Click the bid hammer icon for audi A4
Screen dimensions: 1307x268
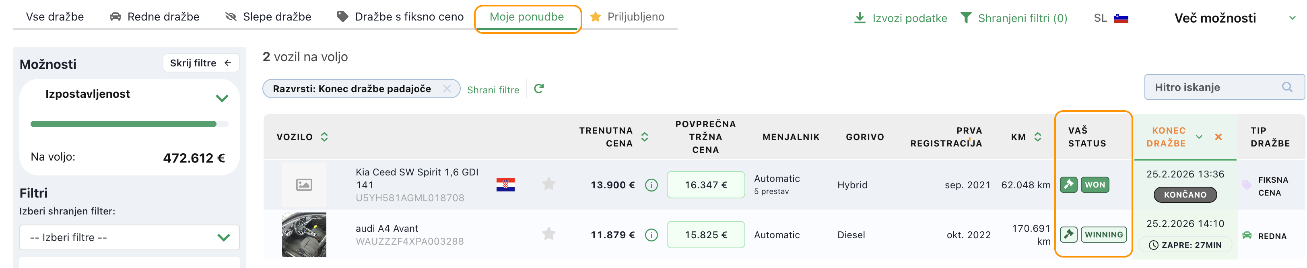tap(1068, 235)
